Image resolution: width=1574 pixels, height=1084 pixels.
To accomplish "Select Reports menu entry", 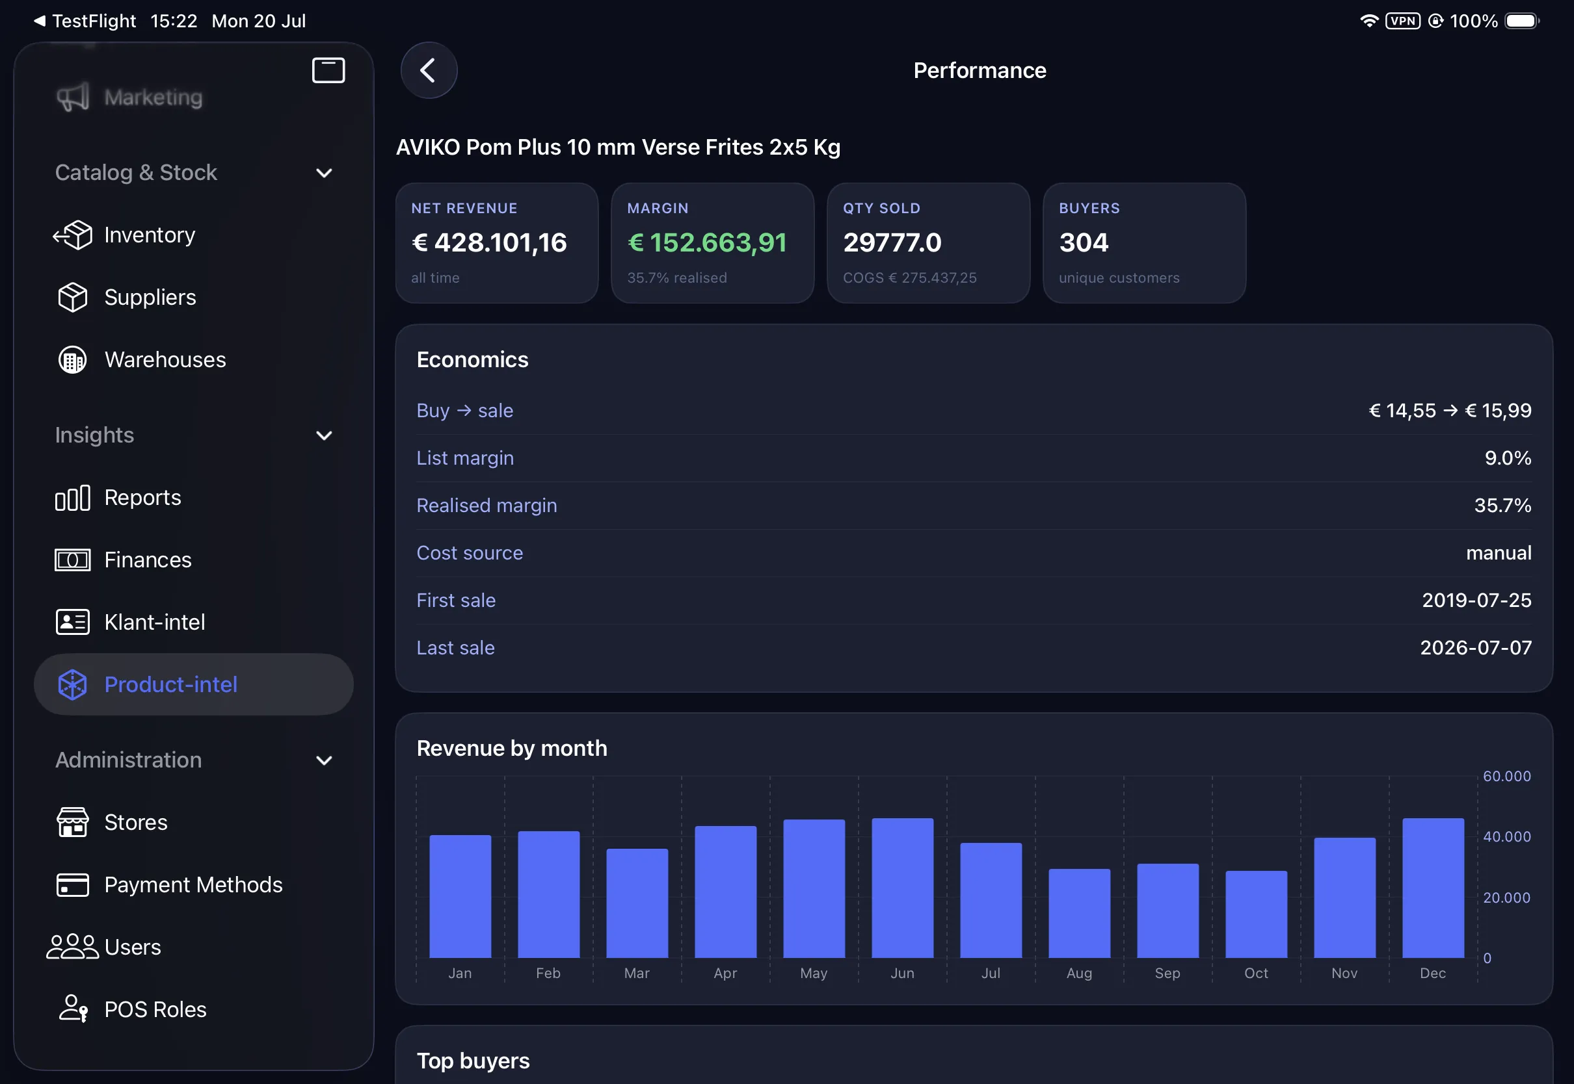I will pos(194,498).
